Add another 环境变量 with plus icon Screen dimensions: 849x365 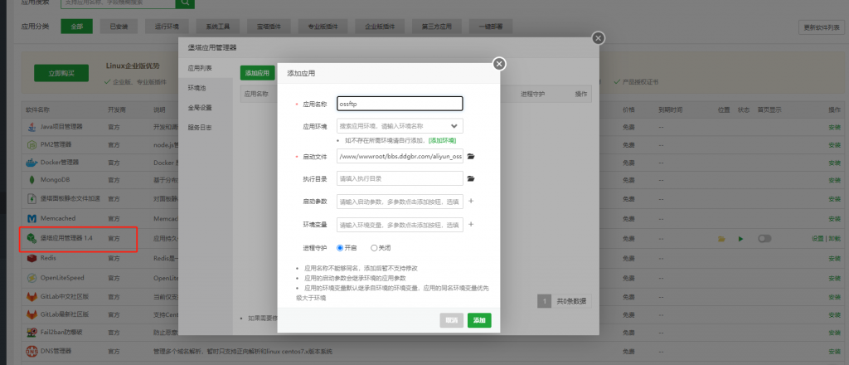tap(471, 224)
